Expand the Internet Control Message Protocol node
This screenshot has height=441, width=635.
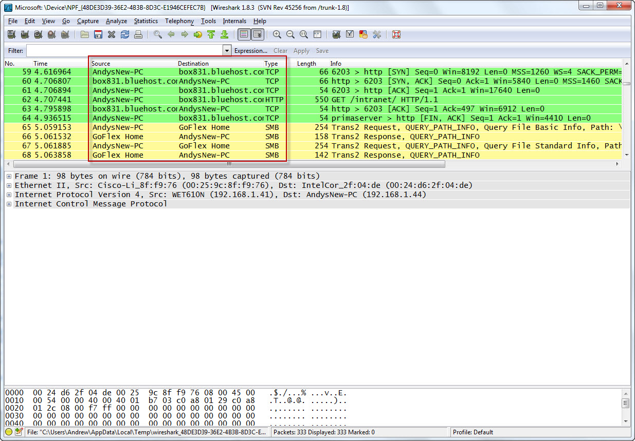pyautogui.click(x=9, y=204)
